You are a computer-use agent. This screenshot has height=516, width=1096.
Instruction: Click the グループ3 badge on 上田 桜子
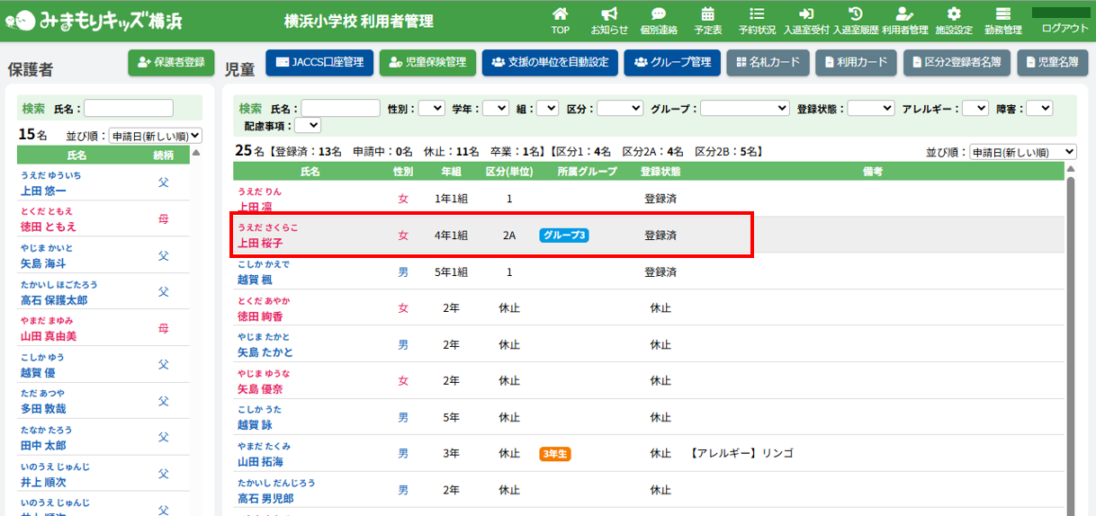pyautogui.click(x=563, y=236)
